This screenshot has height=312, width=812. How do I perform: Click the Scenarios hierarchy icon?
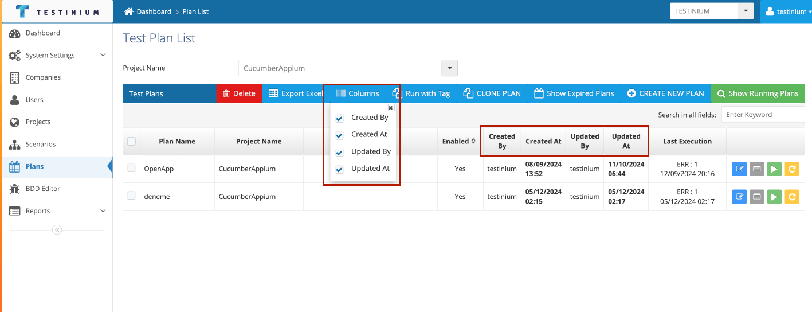(15, 145)
